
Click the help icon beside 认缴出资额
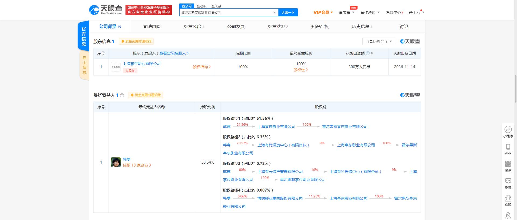pyautogui.click(x=368, y=53)
